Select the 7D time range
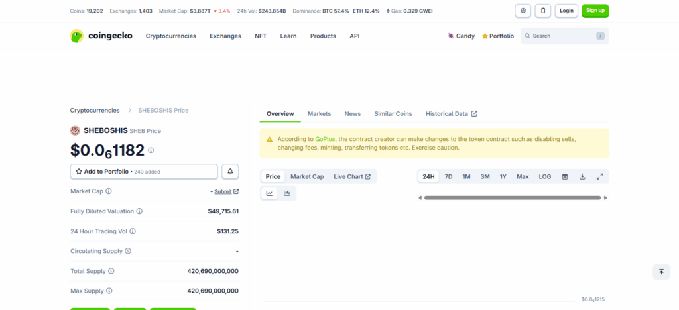This screenshot has width=679, height=310. pyautogui.click(x=448, y=176)
